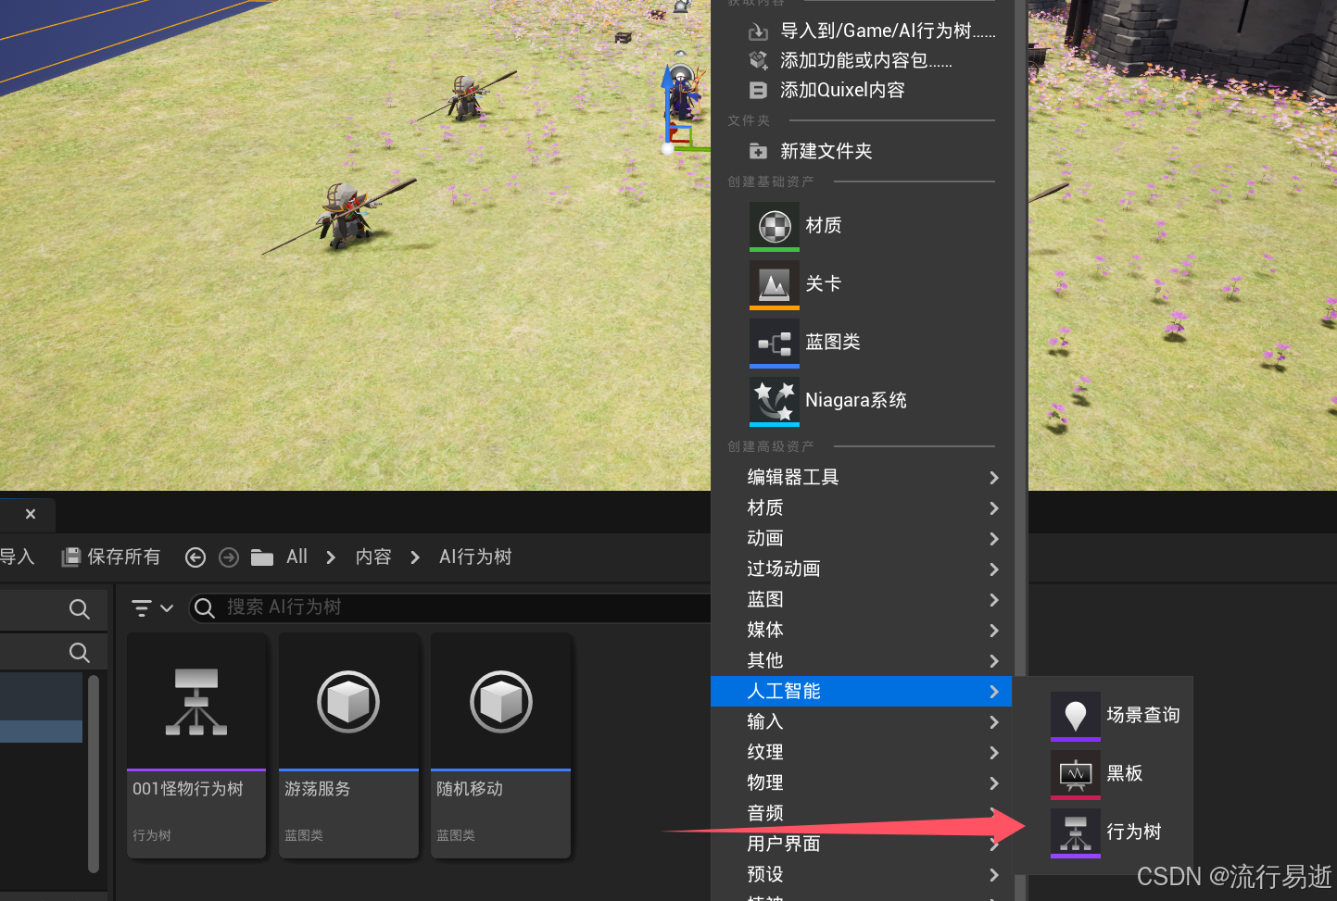Click the 内容 breadcrumb
This screenshot has height=901, width=1337.
(373, 557)
